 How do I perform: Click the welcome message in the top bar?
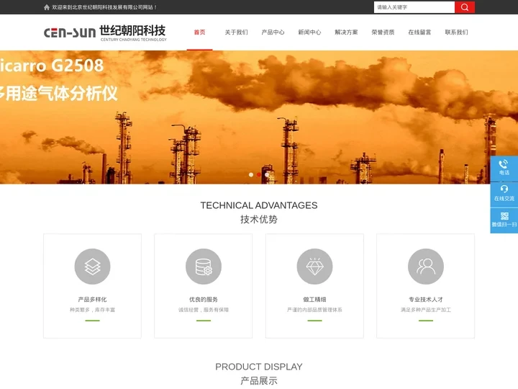(104, 7)
